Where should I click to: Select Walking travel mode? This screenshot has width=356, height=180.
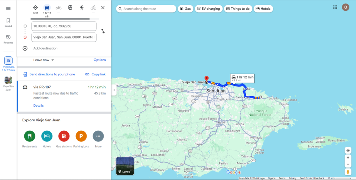tap(82, 8)
